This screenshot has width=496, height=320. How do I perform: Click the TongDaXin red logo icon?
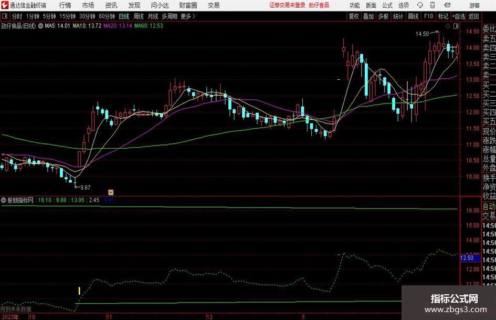pos(5,5)
